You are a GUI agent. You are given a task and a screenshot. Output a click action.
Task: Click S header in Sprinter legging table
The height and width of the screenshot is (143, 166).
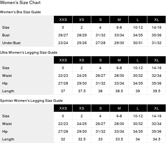[100, 108]
